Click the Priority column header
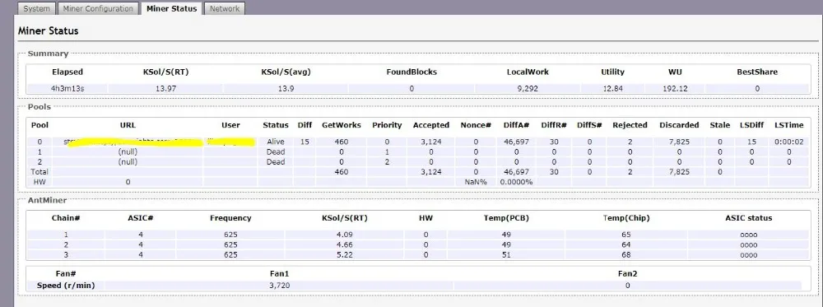 pos(387,125)
